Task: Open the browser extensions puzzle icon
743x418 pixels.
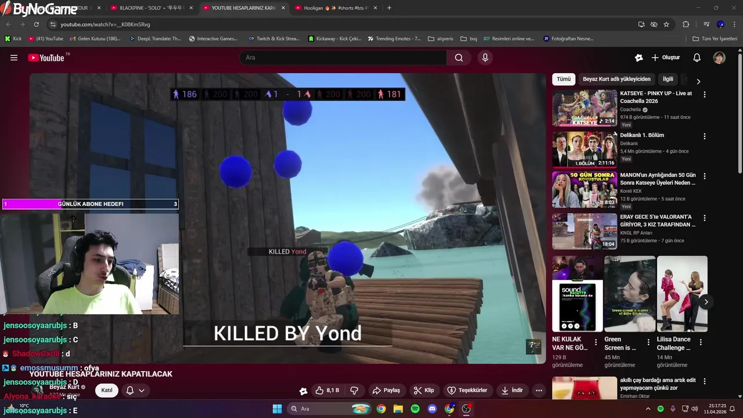Action: pos(686,24)
